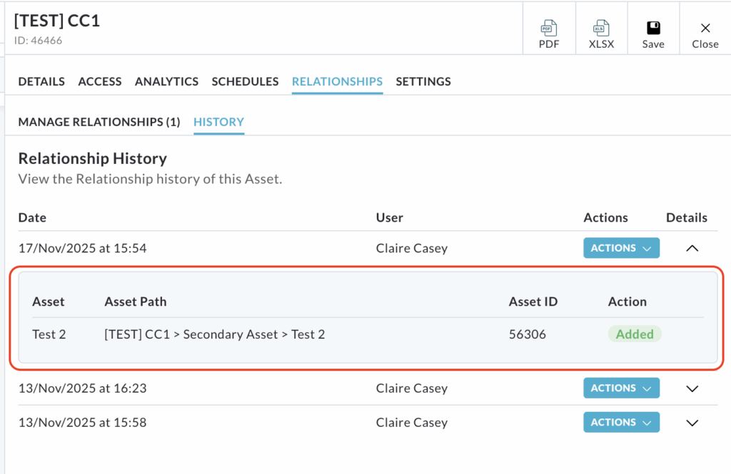Open the Schedules tab
Viewport: 731px width, 474px height.
tap(245, 81)
